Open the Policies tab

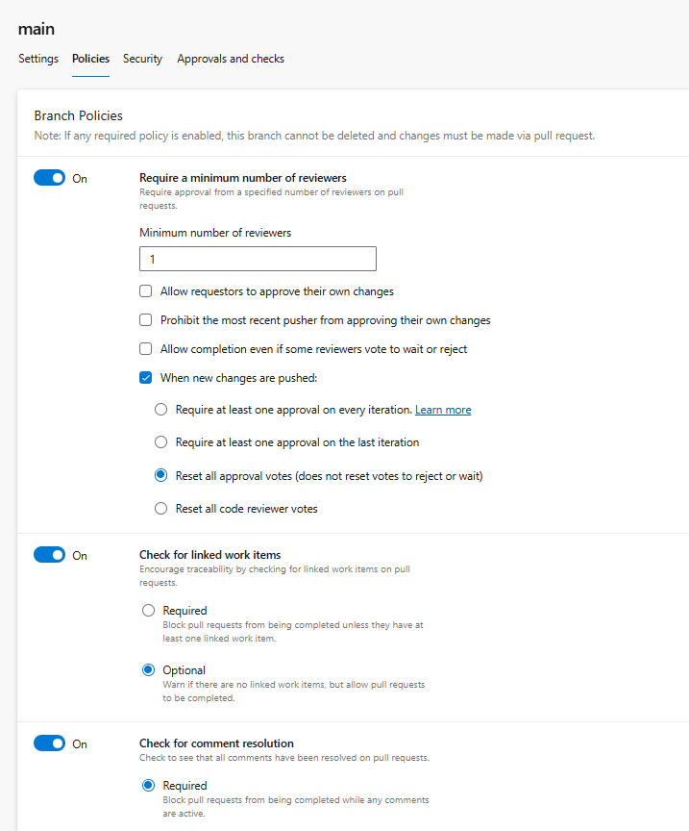tap(90, 59)
